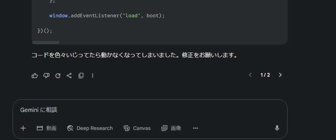Open the three-dot options below the response
The image size is (336, 140).
(x=92, y=76)
